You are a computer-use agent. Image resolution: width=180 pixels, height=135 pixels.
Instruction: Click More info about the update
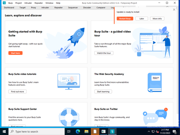[157, 19]
